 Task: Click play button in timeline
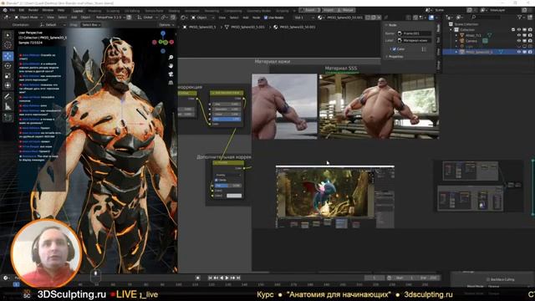coord(227,278)
